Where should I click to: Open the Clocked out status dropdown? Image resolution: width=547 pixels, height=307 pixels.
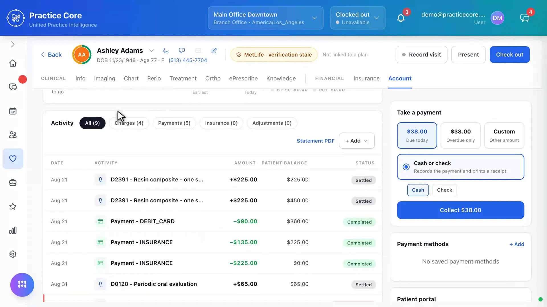coord(358,18)
